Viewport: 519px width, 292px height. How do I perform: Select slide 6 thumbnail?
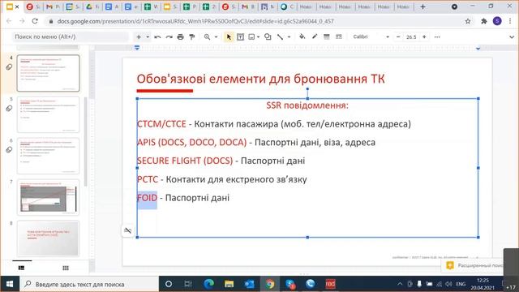point(49,156)
